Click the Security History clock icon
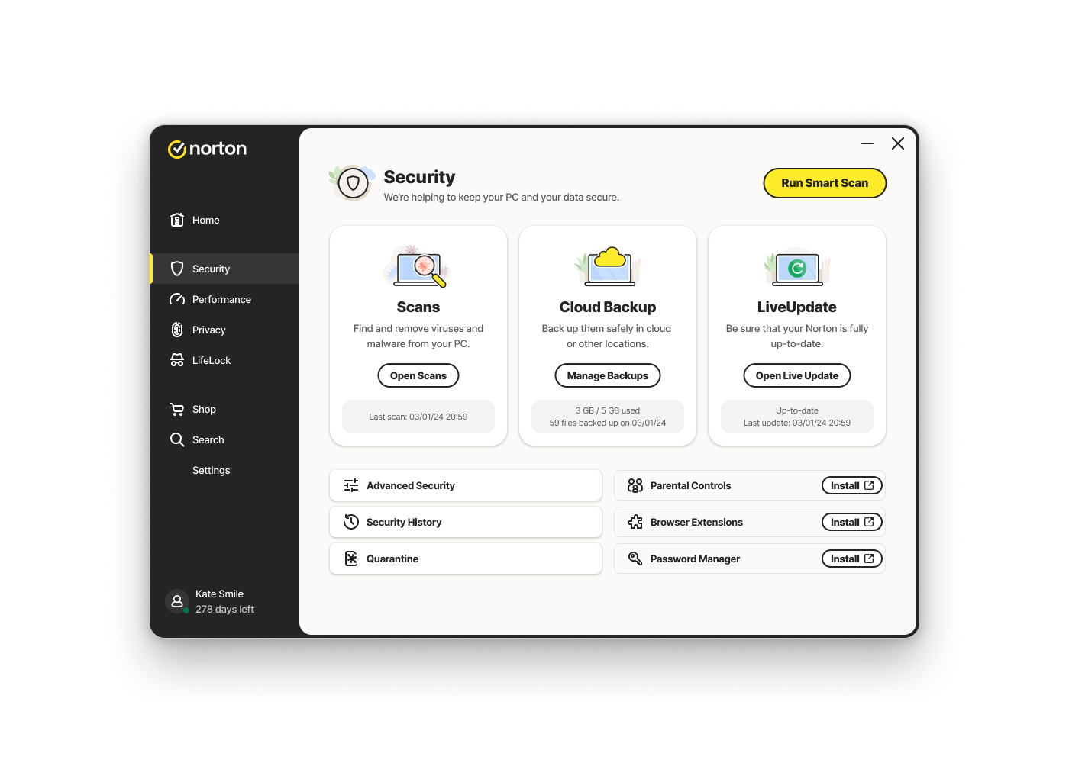1069x763 pixels. [x=351, y=522]
